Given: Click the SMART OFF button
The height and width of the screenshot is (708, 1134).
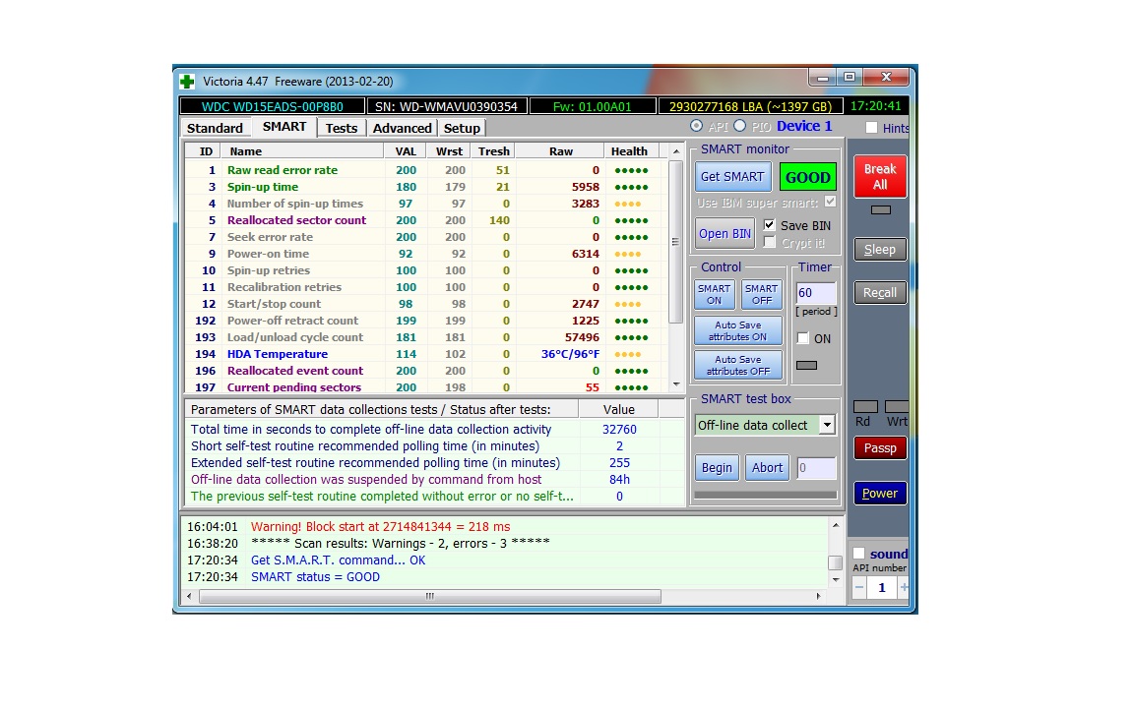Looking at the screenshot, I should (762, 295).
